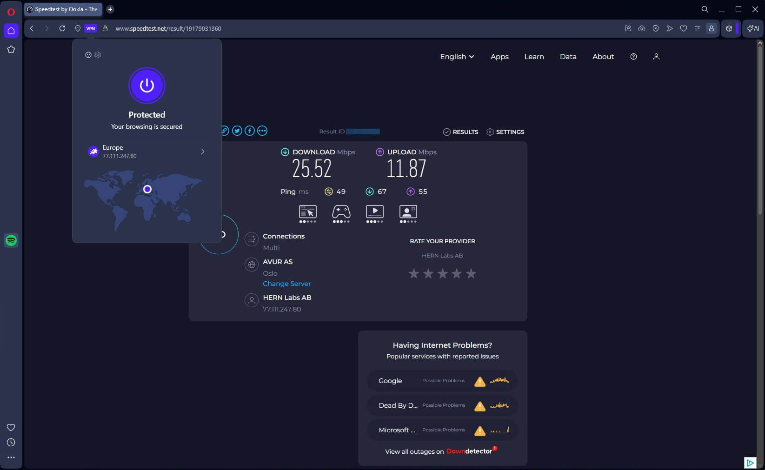Open the Aria AI assistant button
The width and height of the screenshot is (765, 470).
click(753, 28)
